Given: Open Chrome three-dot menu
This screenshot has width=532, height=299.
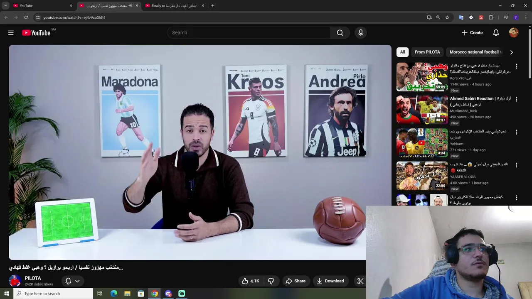Looking at the screenshot, I should 526,17.
